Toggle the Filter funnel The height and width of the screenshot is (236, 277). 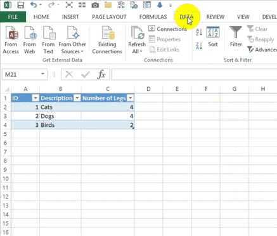pyautogui.click(x=236, y=37)
